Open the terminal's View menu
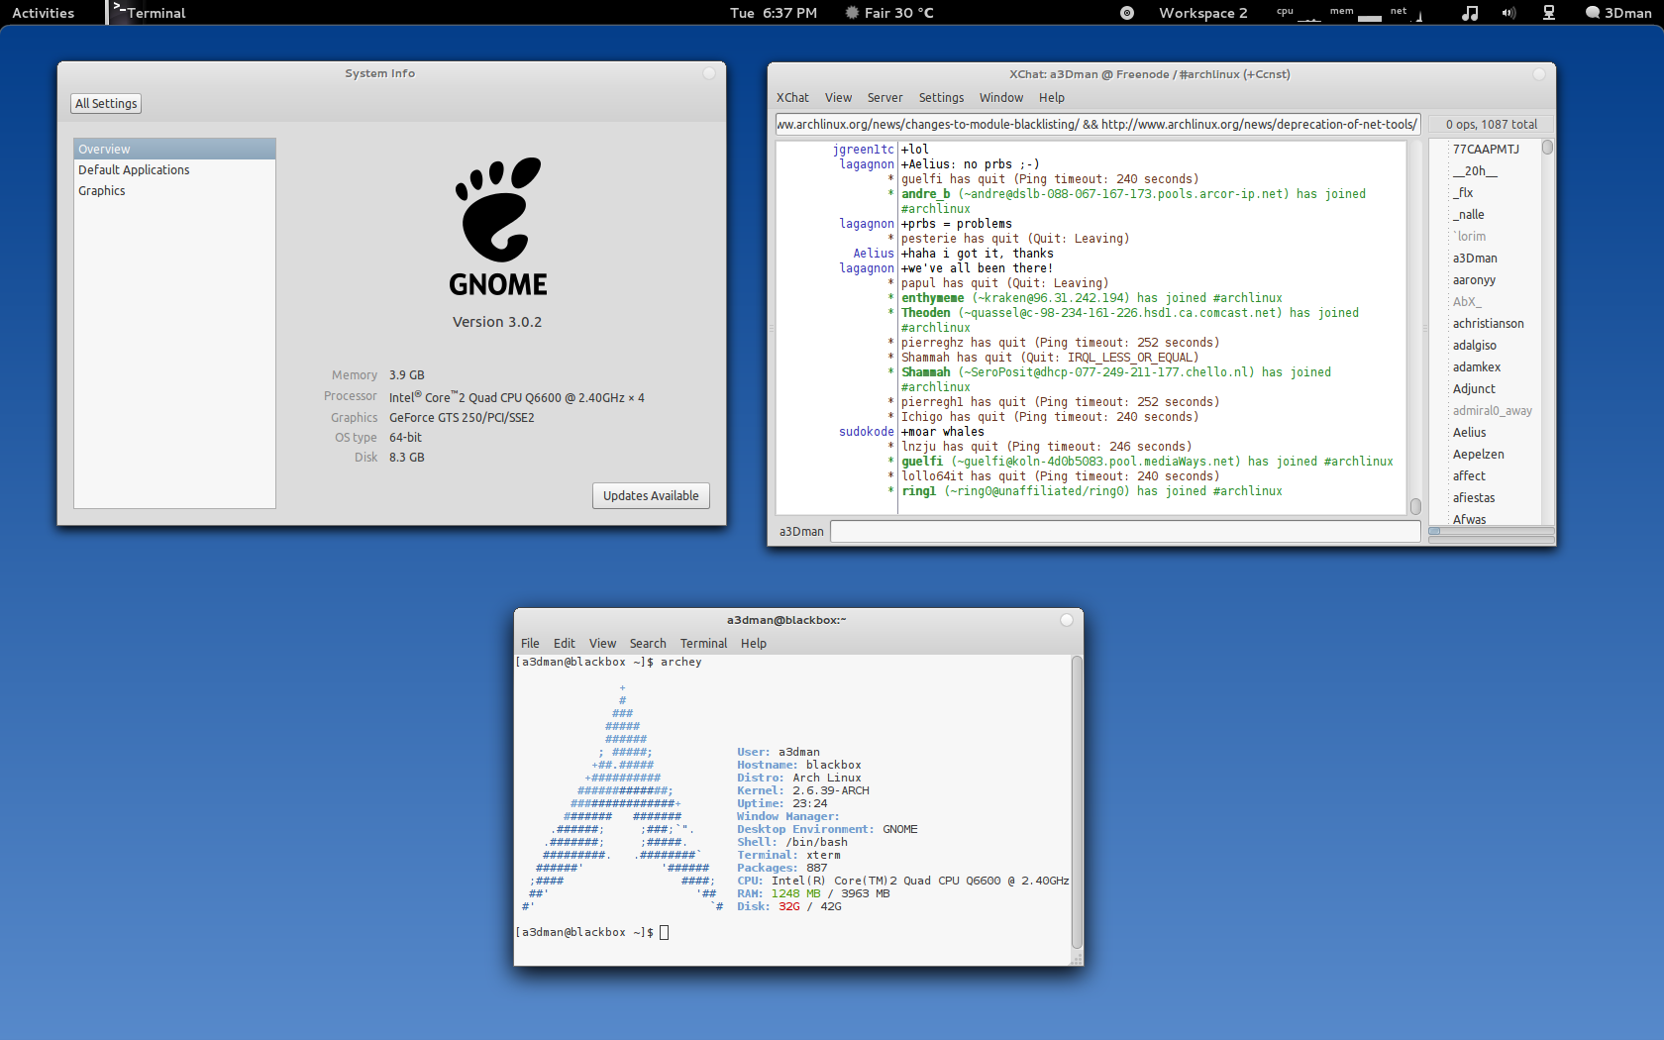 click(x=602, y=643)
